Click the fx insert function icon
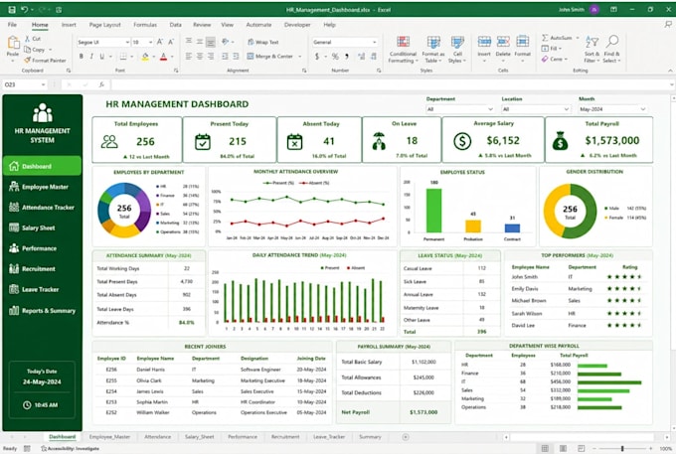This screenshot has width=676, height=454. point(101,84)
